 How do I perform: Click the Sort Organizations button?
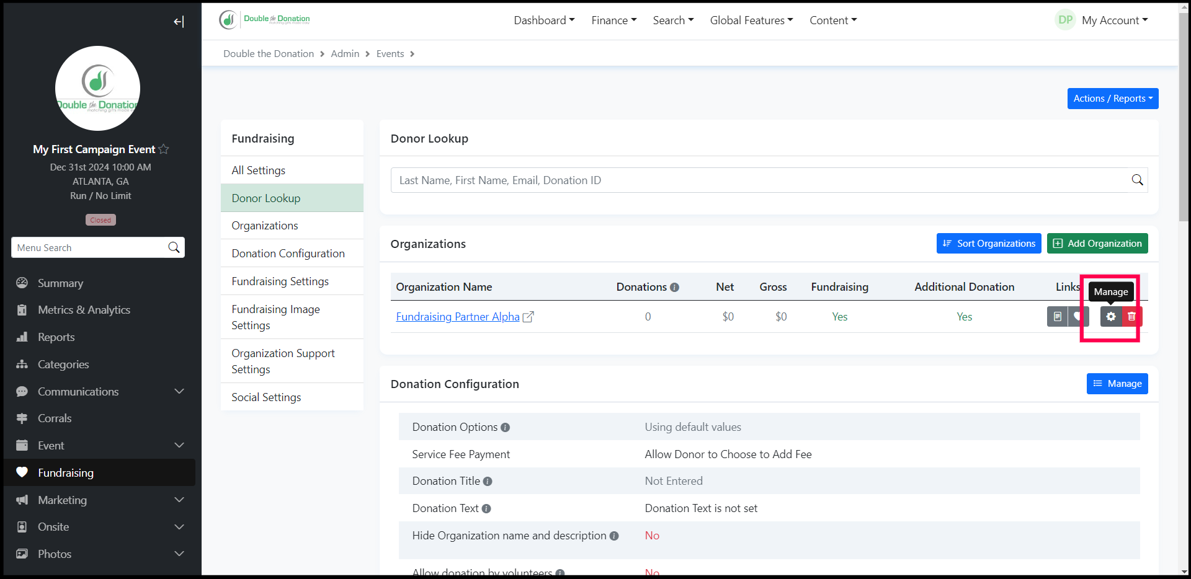(988, 244)
